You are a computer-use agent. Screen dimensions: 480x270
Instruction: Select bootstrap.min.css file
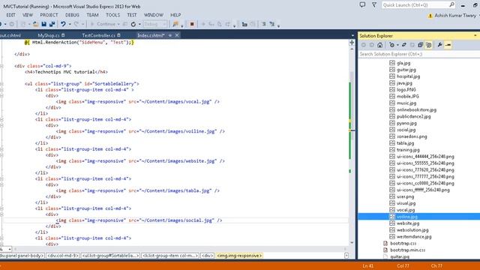point(408,250)
